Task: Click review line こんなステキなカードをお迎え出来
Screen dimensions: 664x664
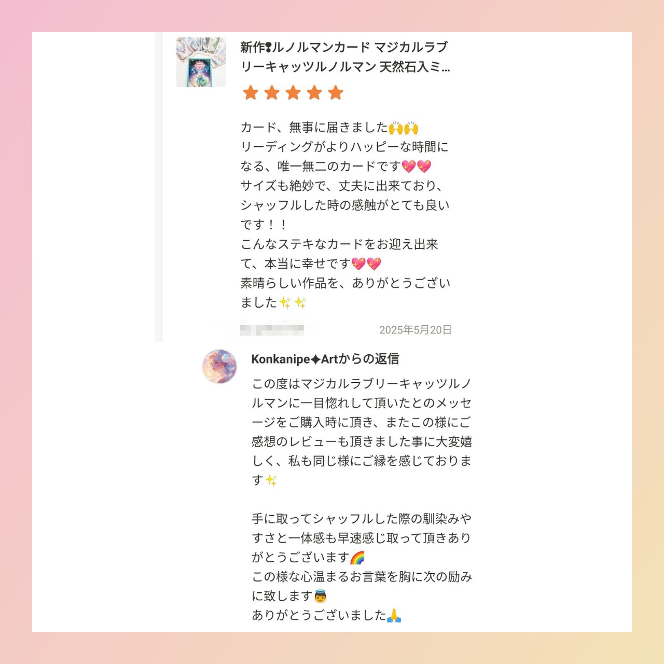Action: pyautogui.click(x=339, y=244)
